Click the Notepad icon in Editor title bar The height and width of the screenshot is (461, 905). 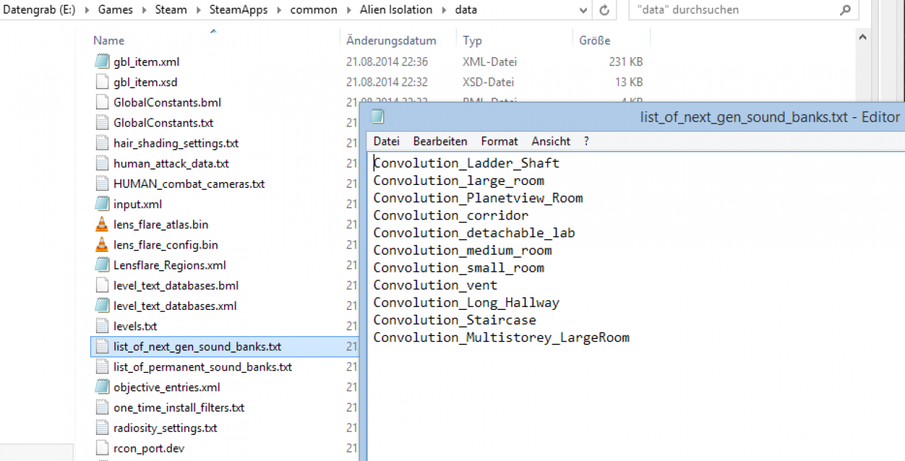click(x=378, y=117)
